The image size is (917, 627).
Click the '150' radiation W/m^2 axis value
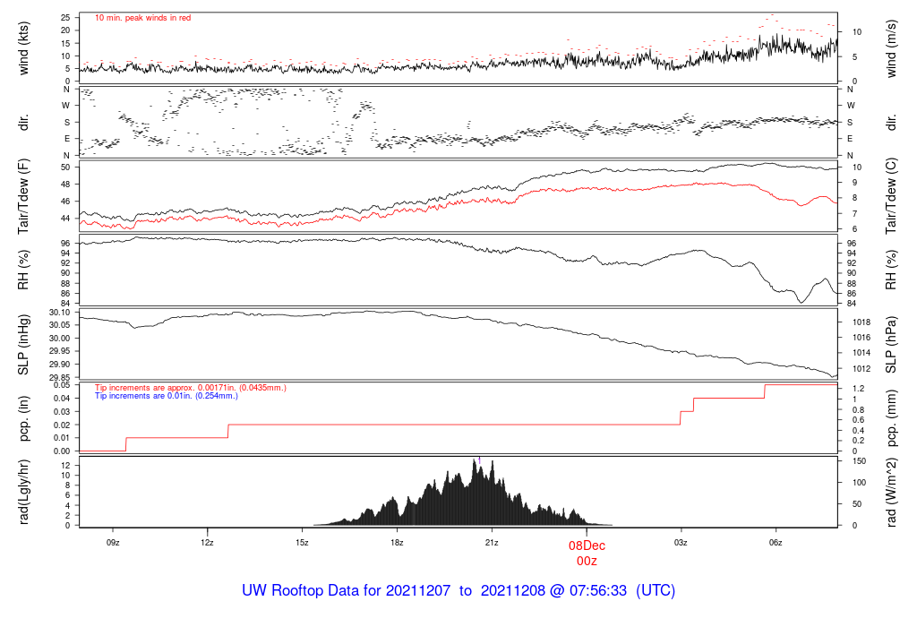tap(859, 461)
